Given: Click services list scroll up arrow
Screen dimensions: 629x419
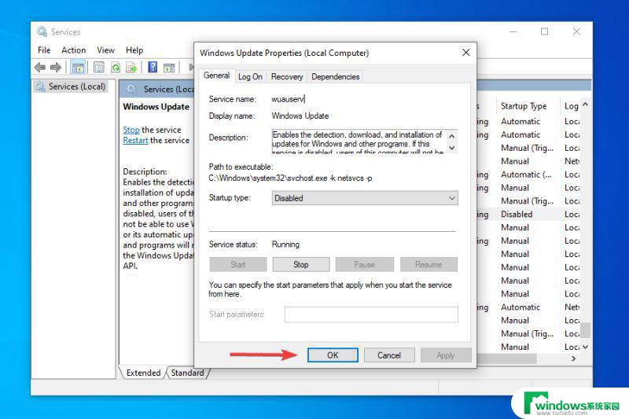Looking at the screenshot, I should click(x=585, y=105).
